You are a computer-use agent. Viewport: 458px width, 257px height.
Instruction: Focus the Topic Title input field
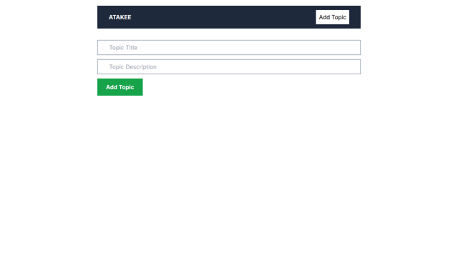pos(229,48)
